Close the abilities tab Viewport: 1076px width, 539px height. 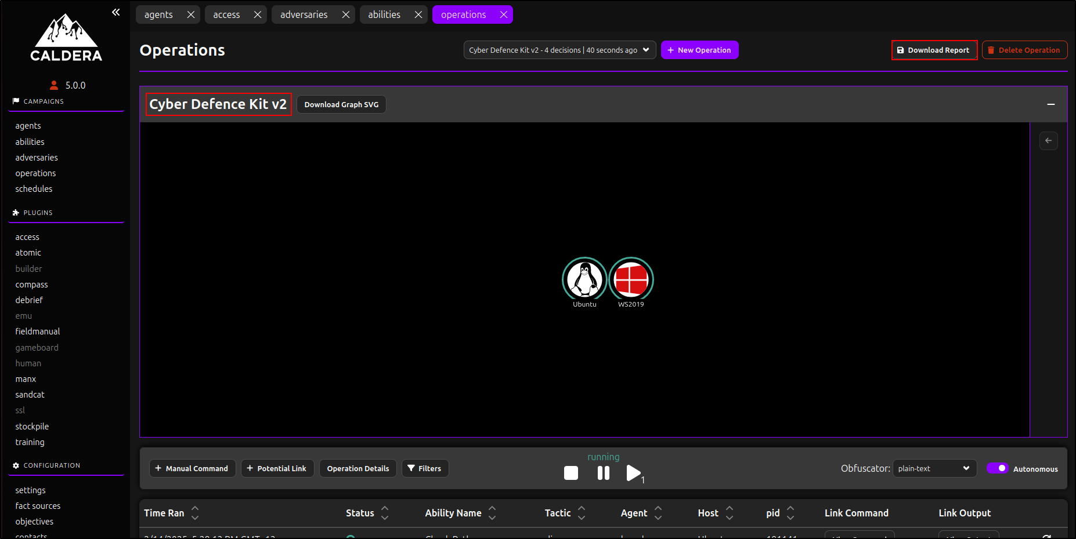pos(418,14)
